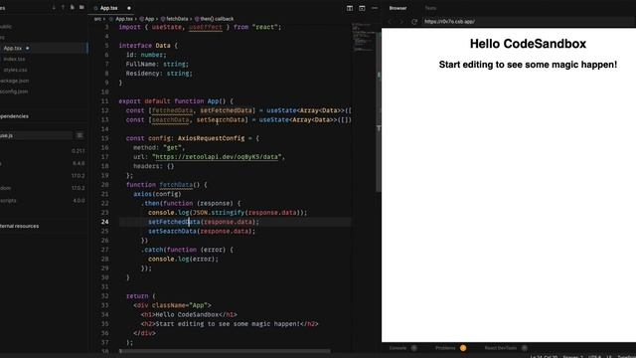Open the React DevTools panel tab

click(501, 348)
